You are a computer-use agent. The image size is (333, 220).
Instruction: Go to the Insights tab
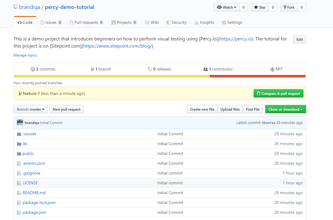coord(204,22)
